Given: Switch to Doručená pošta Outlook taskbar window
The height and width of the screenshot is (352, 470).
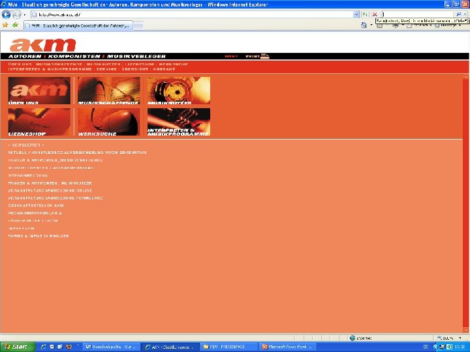Looking at the screenshot, I should click(x=110, y=347).
